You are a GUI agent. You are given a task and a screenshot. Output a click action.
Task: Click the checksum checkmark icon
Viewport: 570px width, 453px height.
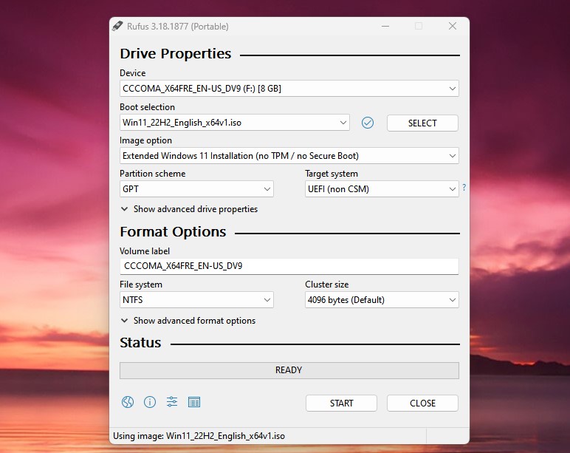(x=368, y=123)
